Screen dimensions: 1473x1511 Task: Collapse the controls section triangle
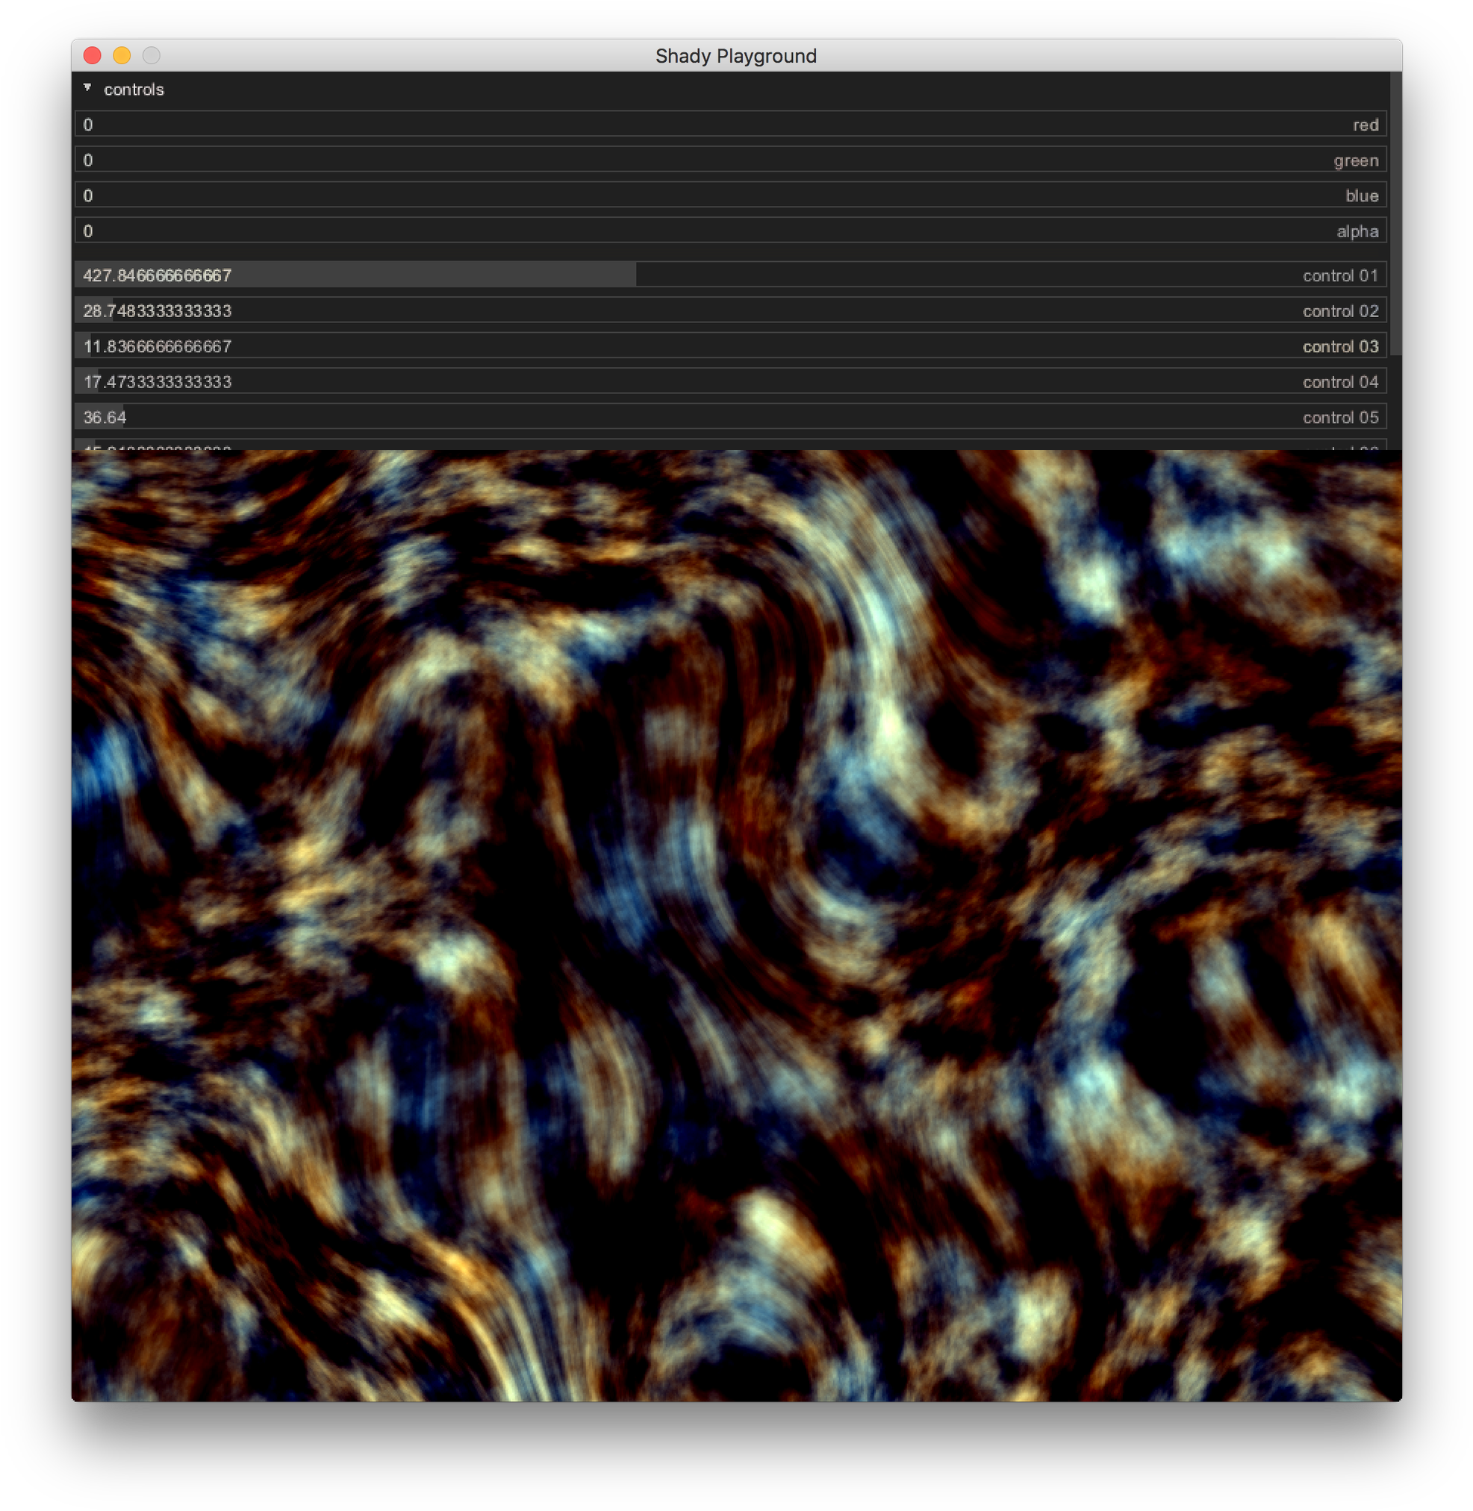pos(87,88)
